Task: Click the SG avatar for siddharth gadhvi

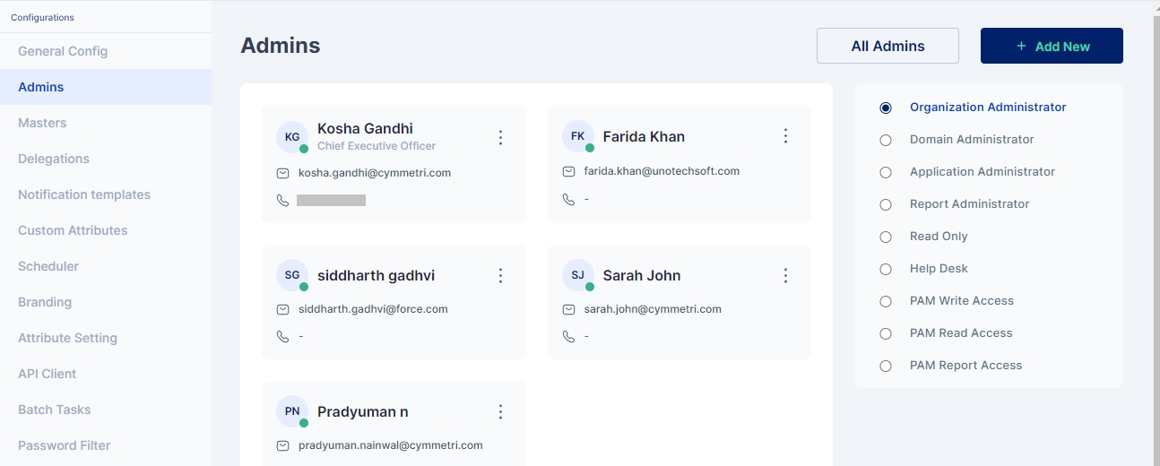Action: tap(292, 276)
